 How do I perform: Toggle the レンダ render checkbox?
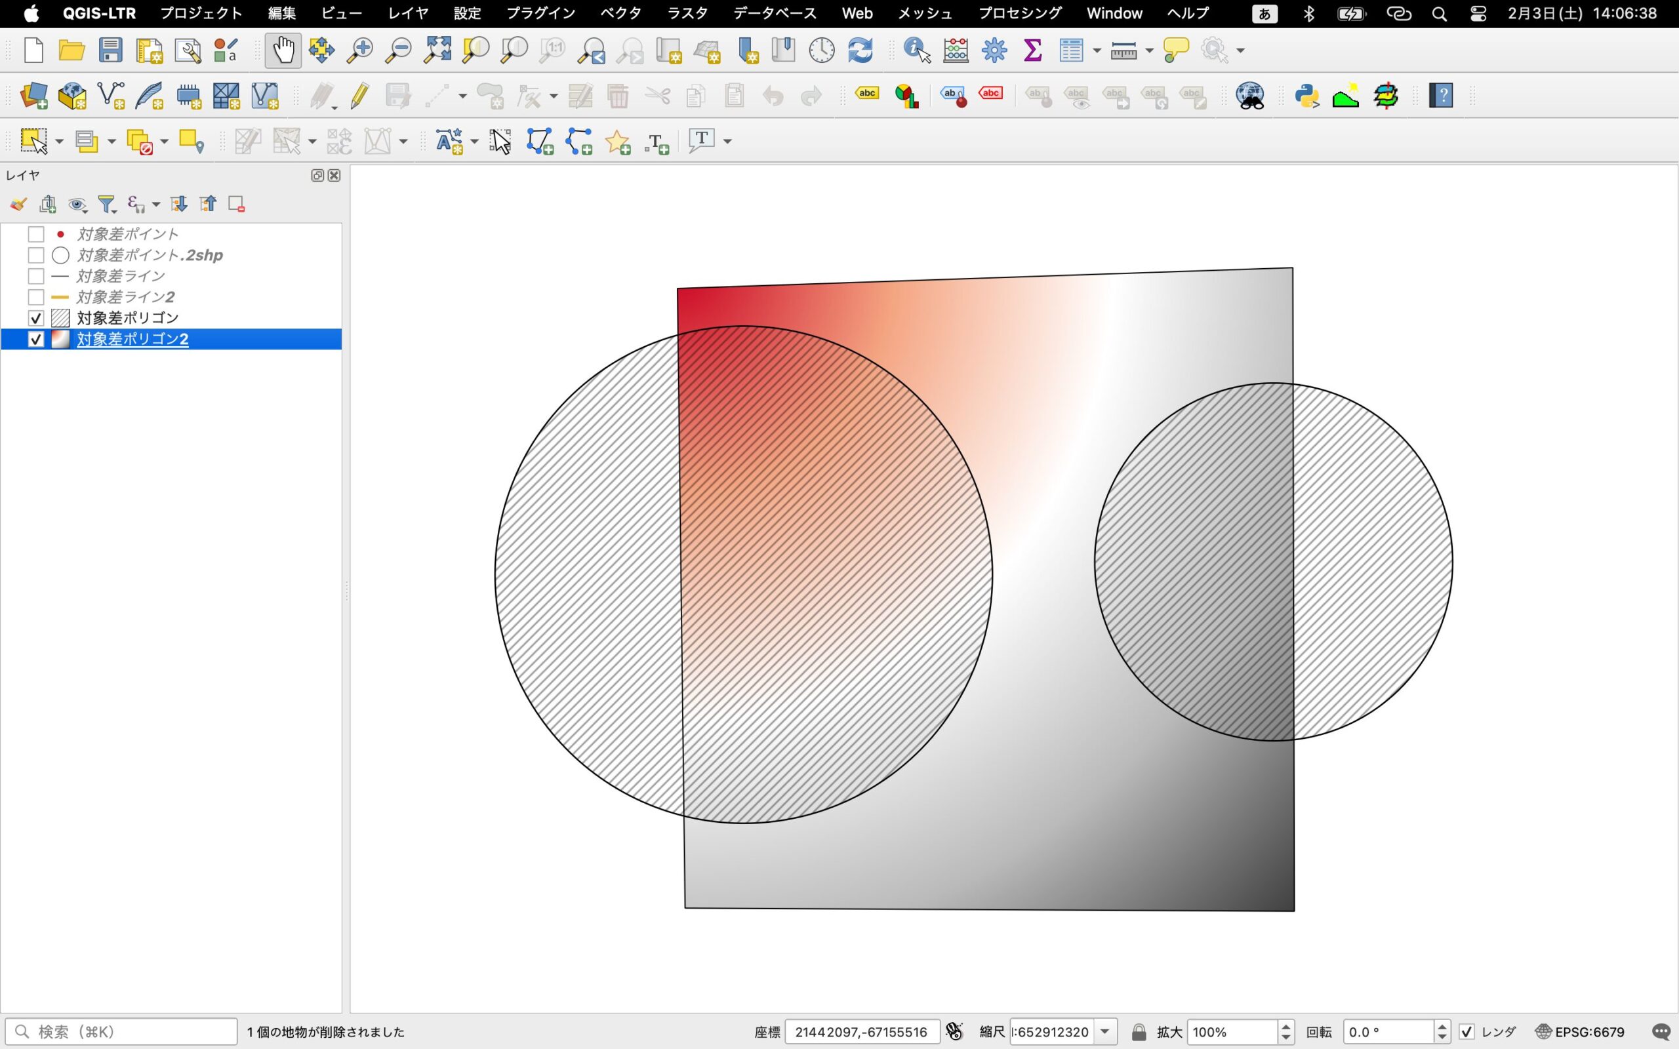[x=1467, y=1032]
